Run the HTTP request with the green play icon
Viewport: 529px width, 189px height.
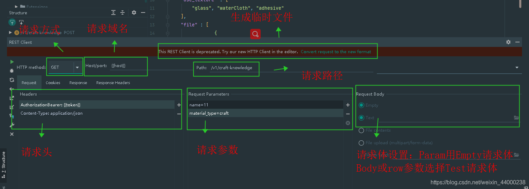click(12, 62)
